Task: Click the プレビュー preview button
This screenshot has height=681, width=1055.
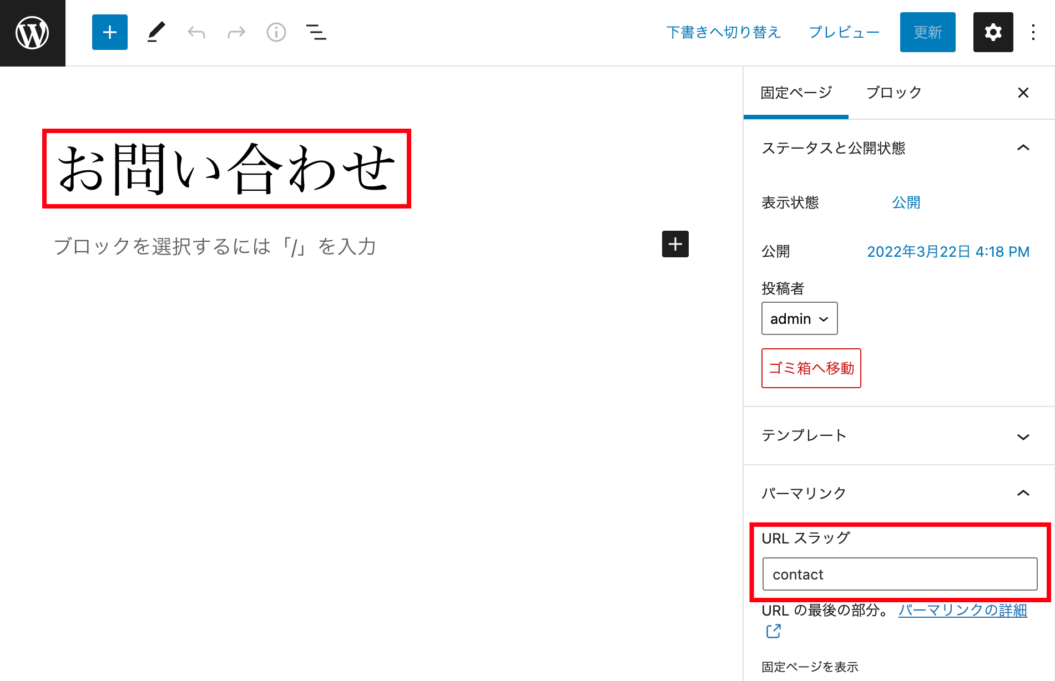Action: point(844,32)
